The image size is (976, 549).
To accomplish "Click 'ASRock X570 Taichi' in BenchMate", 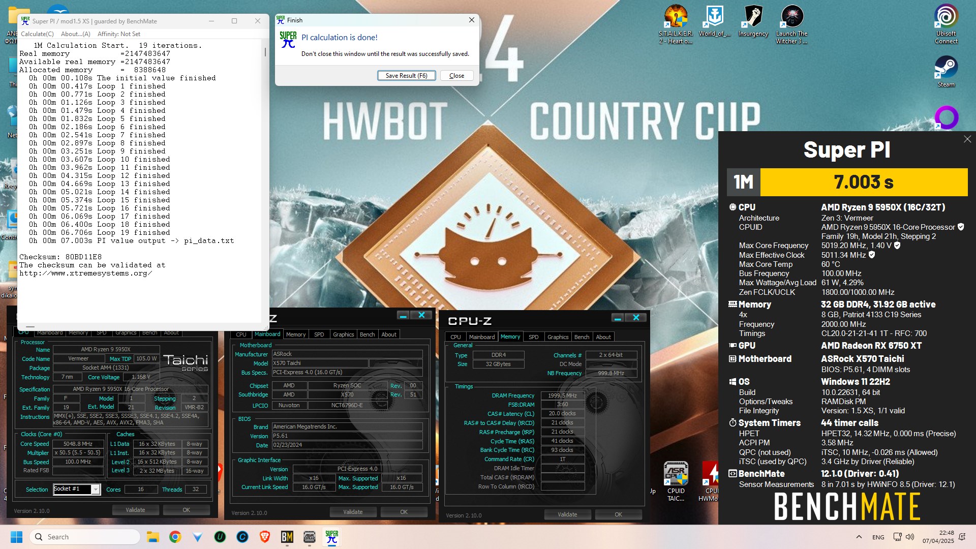I will [863, 359].
